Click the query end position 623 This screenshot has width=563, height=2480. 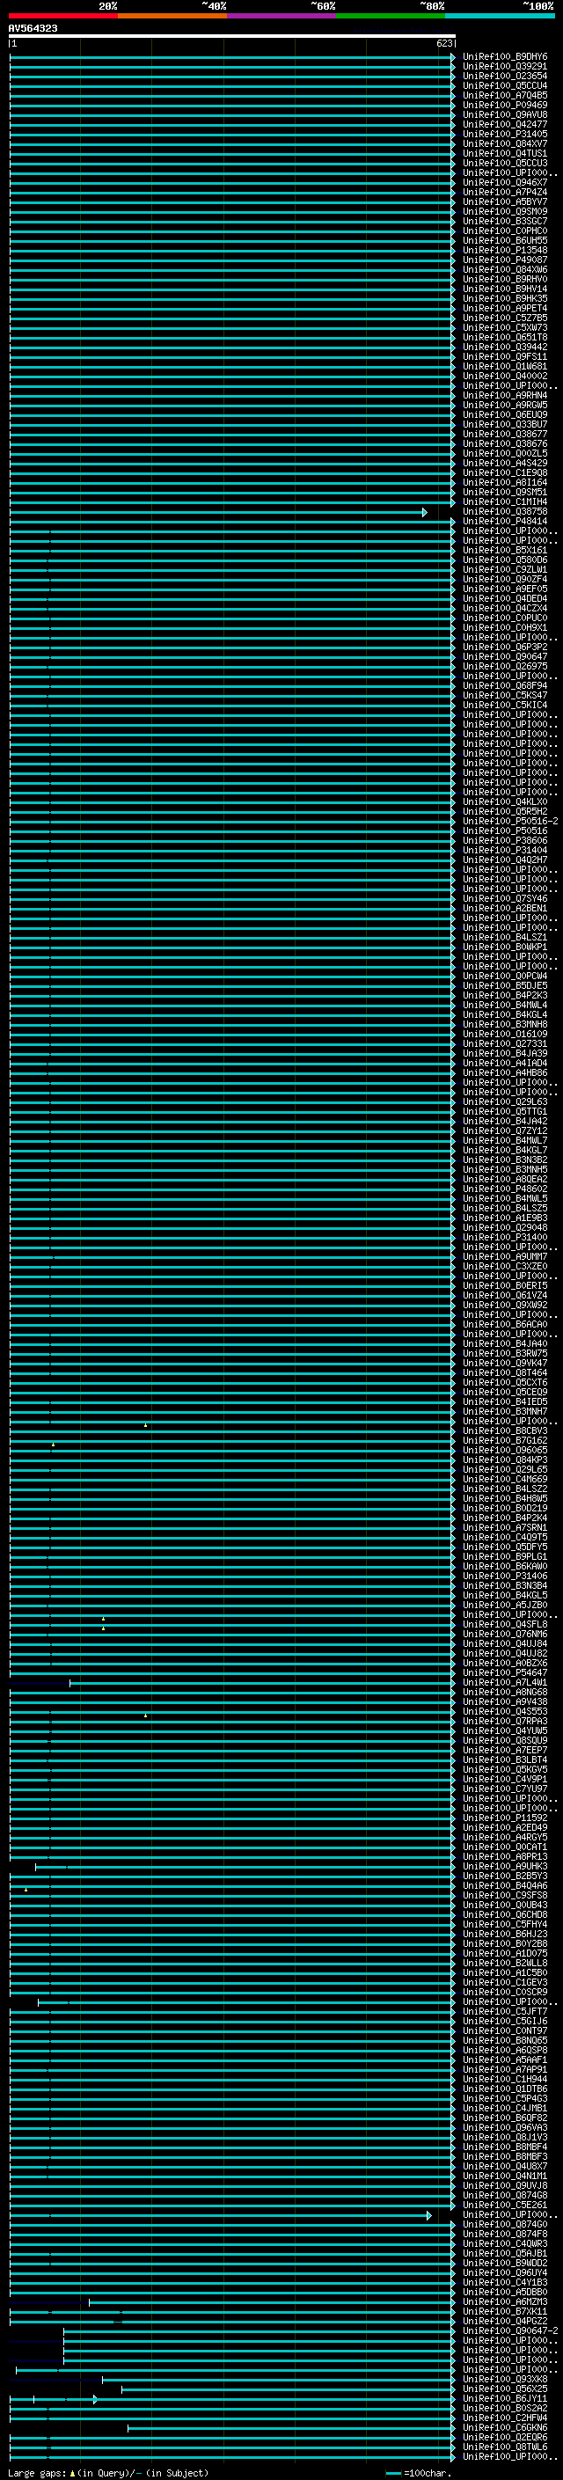point(444,43)
